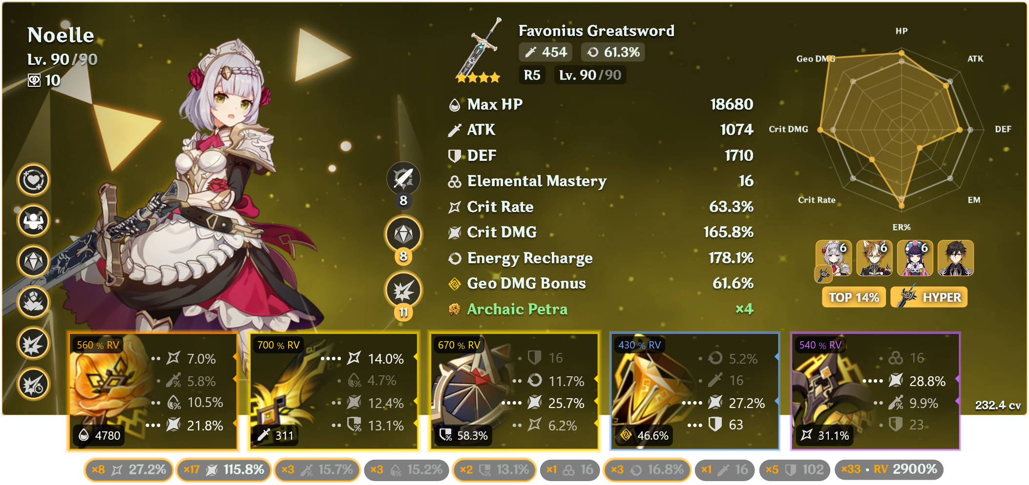Toggle the x8 Crit Rate 27.2% substat pill
Screen dimensions: 1029x485
tap(128, 470)
